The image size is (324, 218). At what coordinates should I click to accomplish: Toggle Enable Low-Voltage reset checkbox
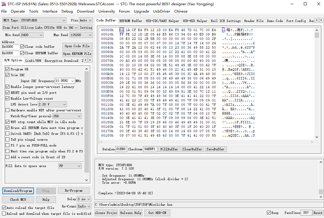click(8, 98)
